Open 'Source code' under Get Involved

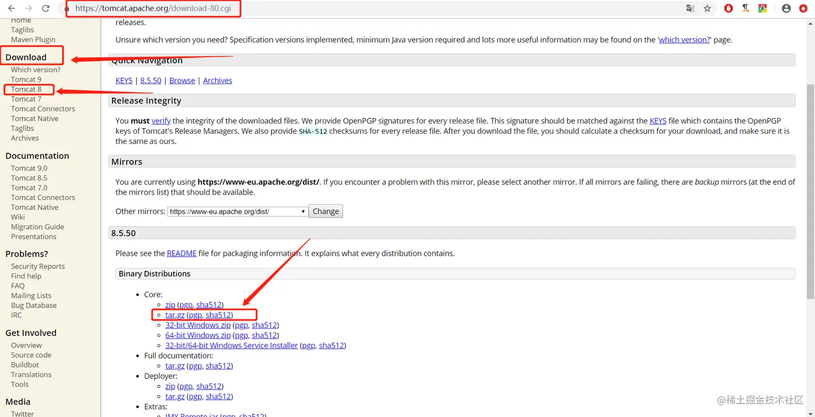click(31, 355)
